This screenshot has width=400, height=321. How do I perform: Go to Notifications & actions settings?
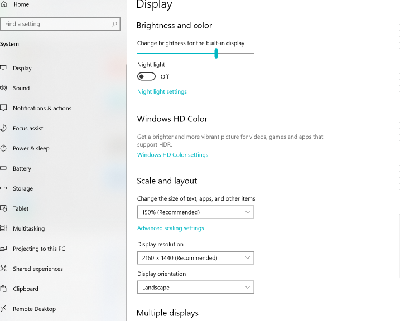pos(42,108)
